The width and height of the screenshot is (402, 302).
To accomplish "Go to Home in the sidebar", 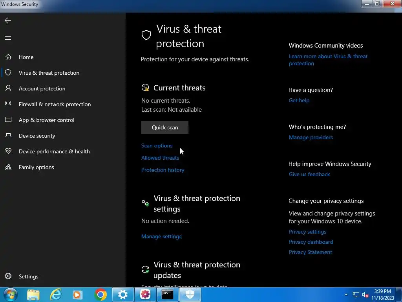I will point(26,57).
